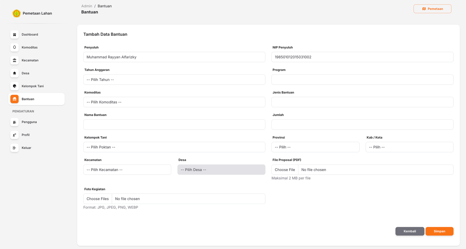
Task: Click the Pemetaan Lahan logo icon
Action: (17, 13)
